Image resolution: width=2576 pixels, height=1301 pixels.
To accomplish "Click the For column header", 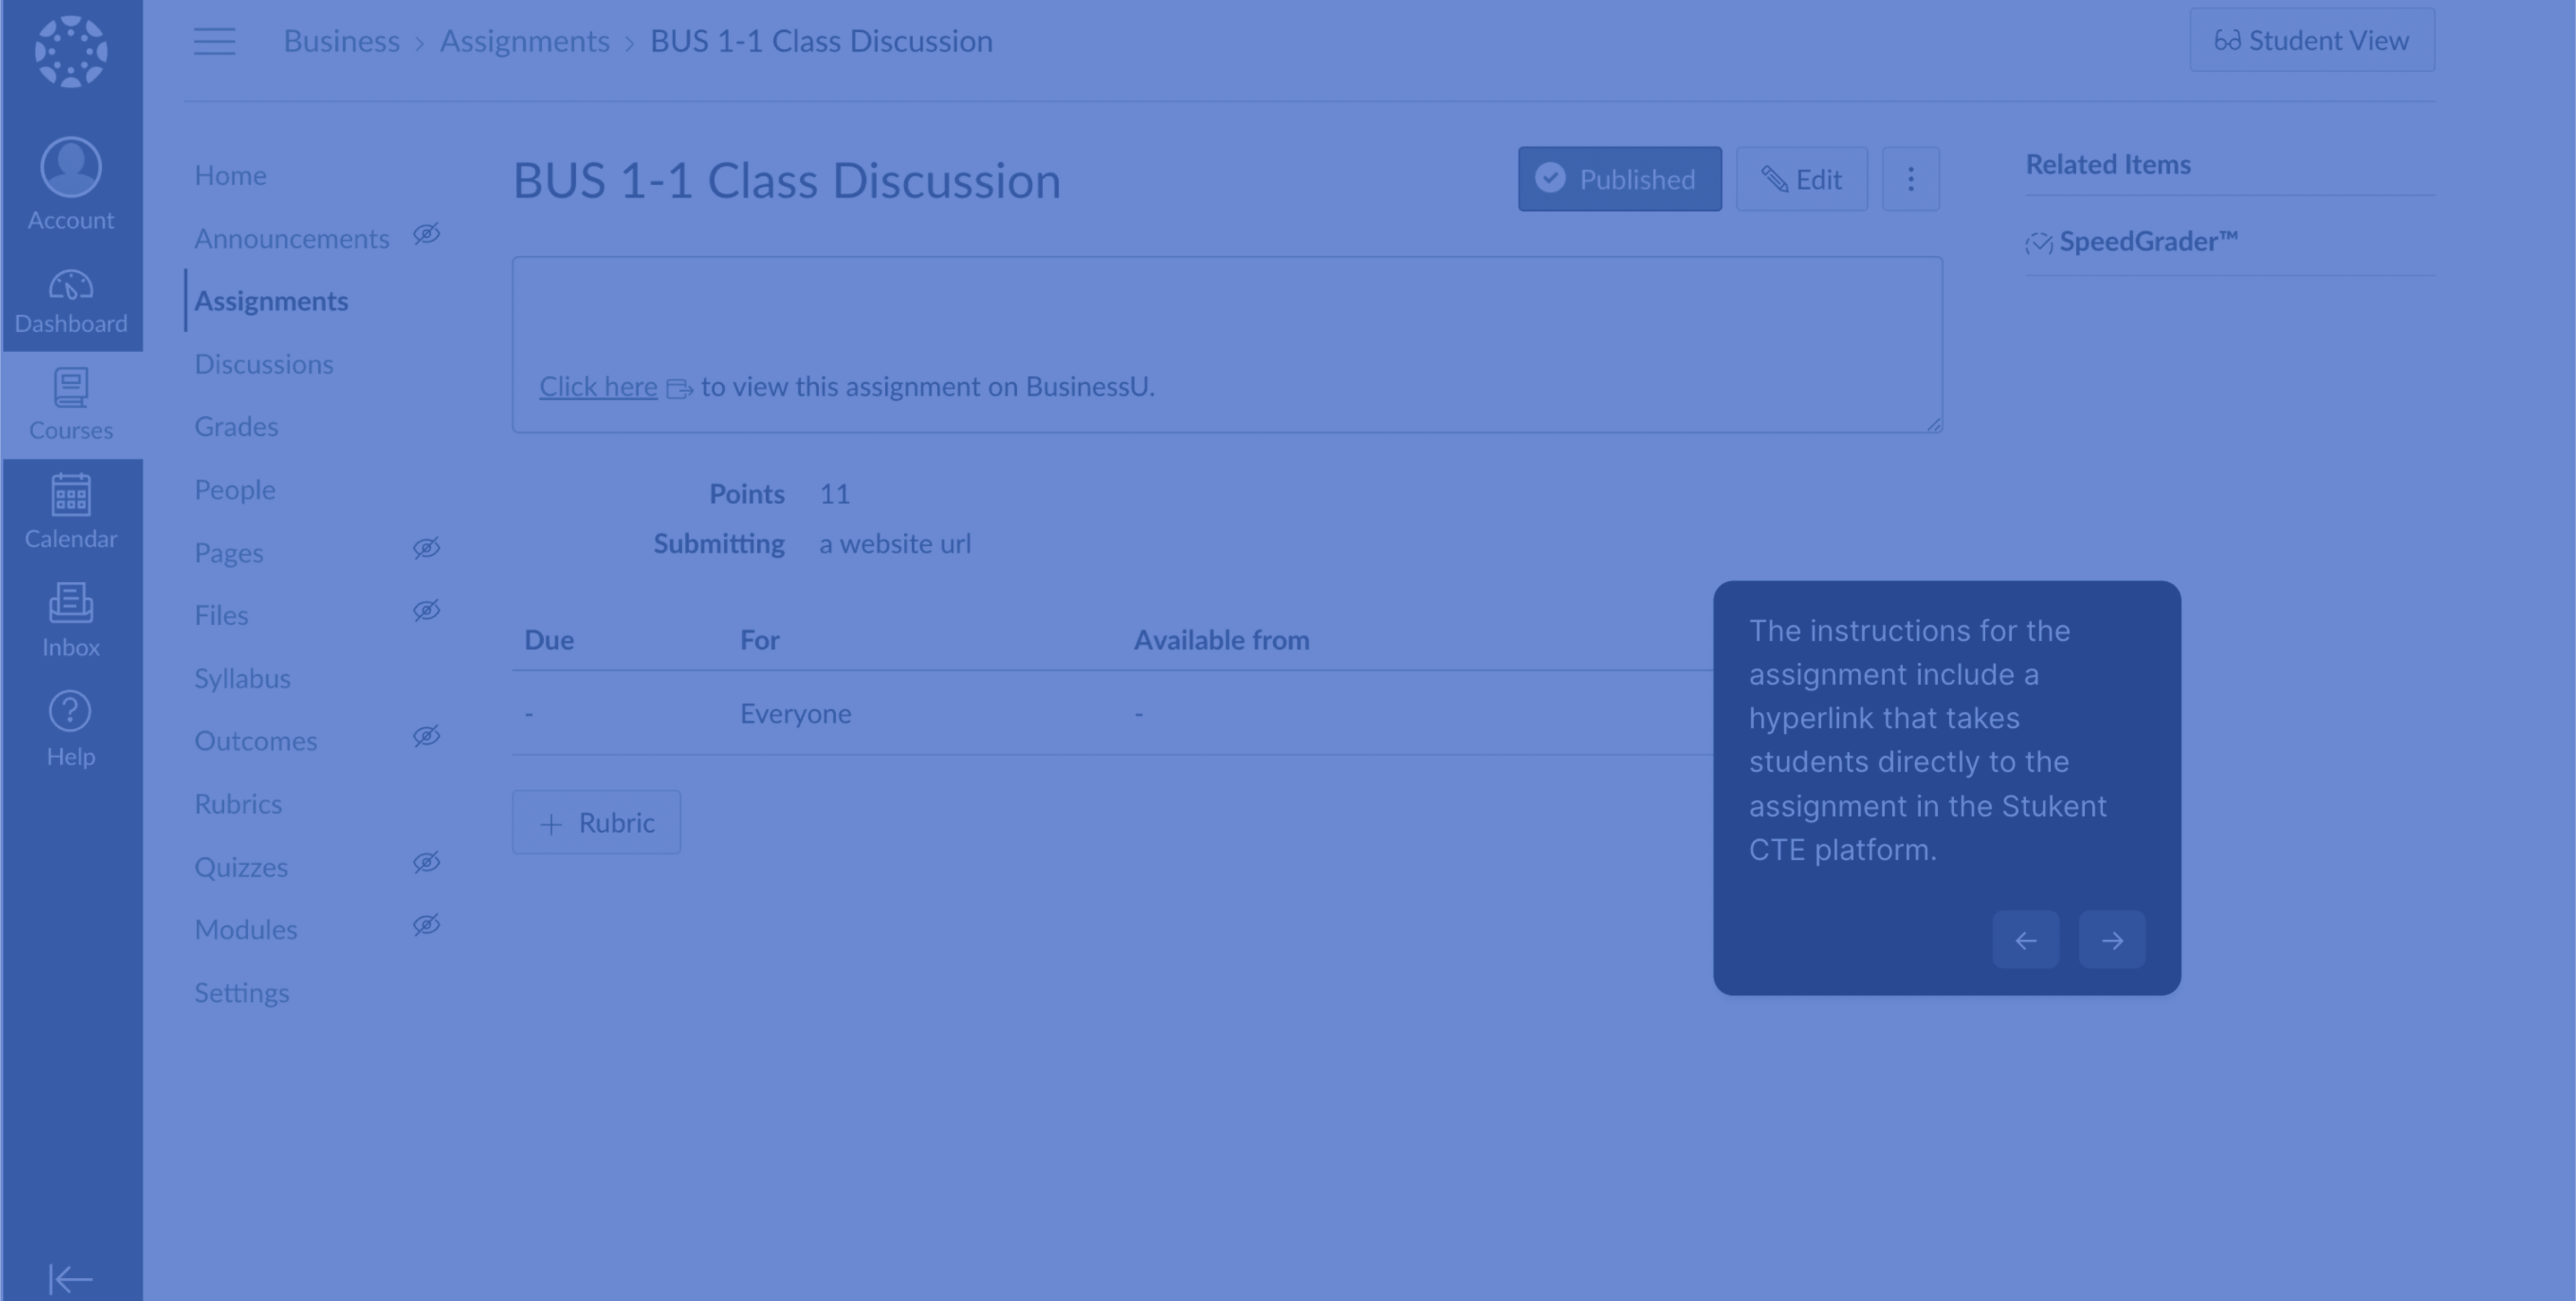I will click(759, 640).
